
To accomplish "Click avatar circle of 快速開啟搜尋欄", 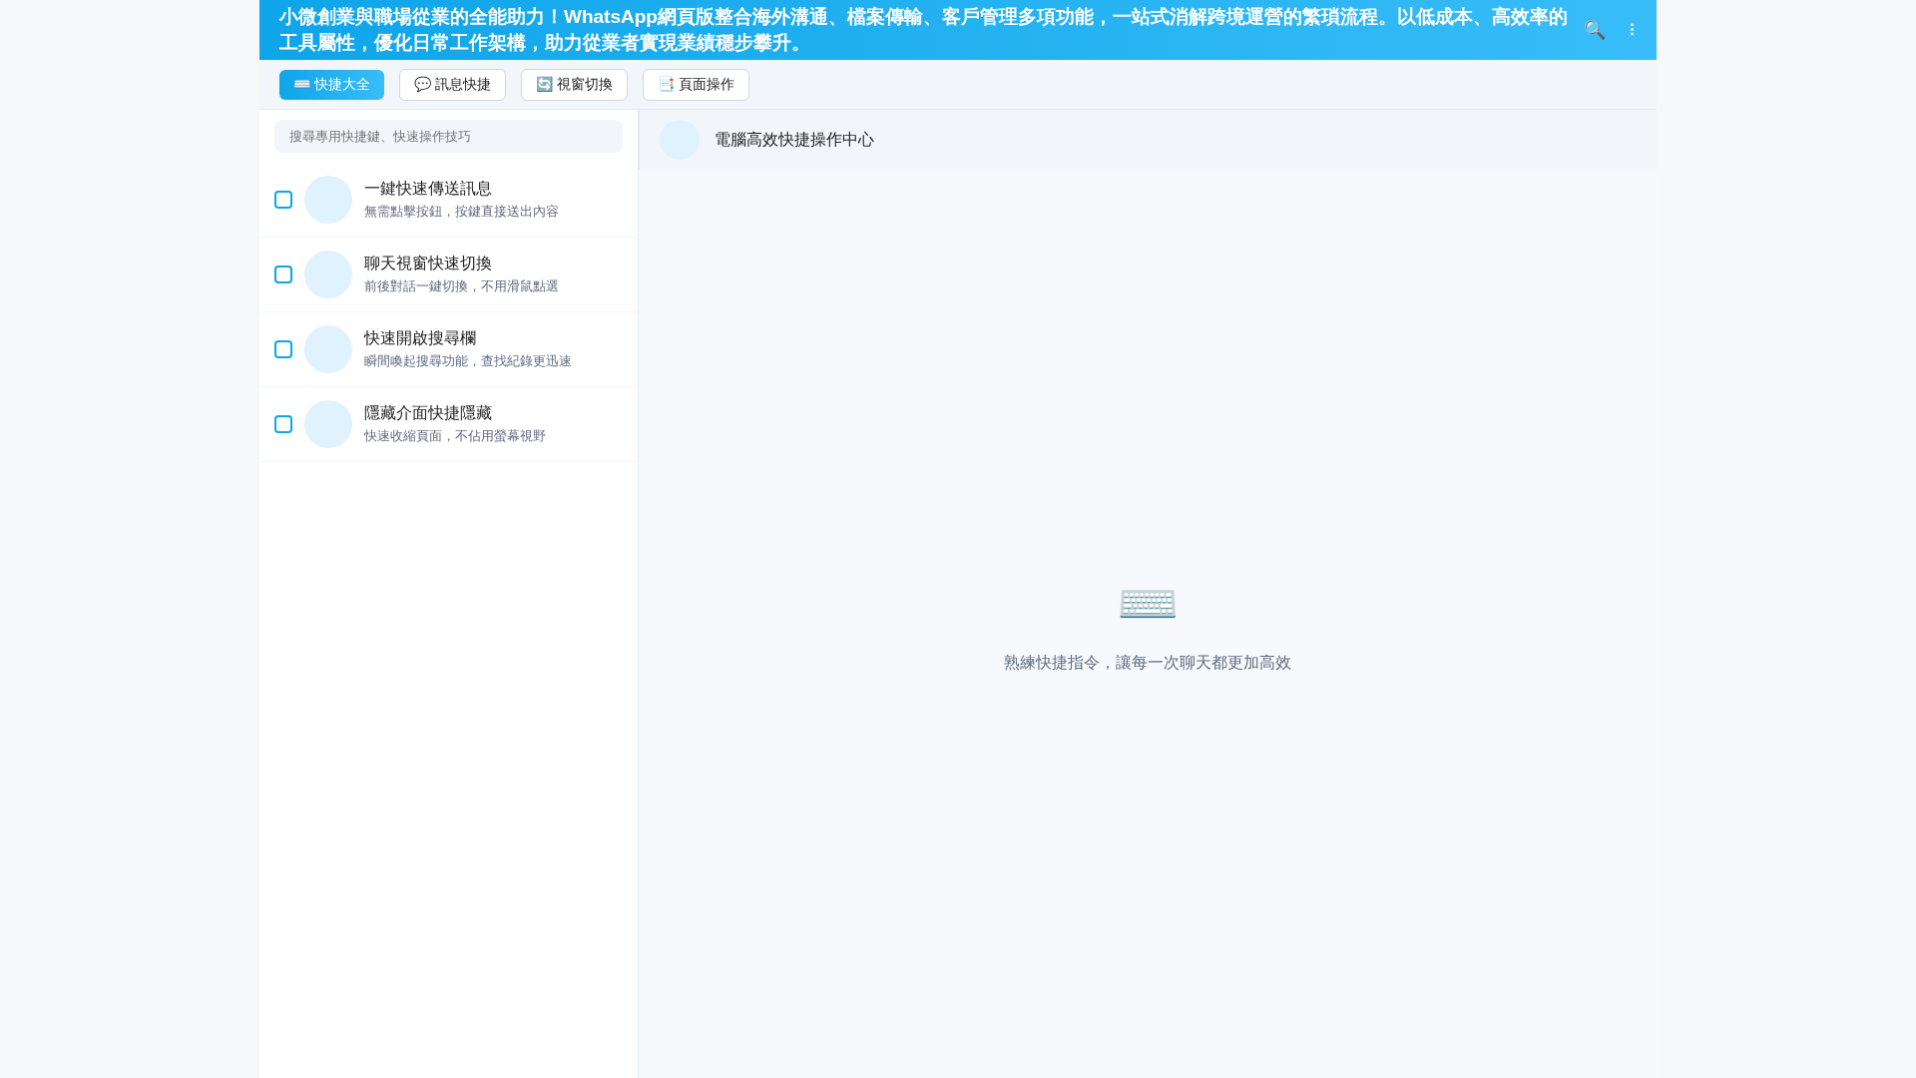I will (328, 349).
